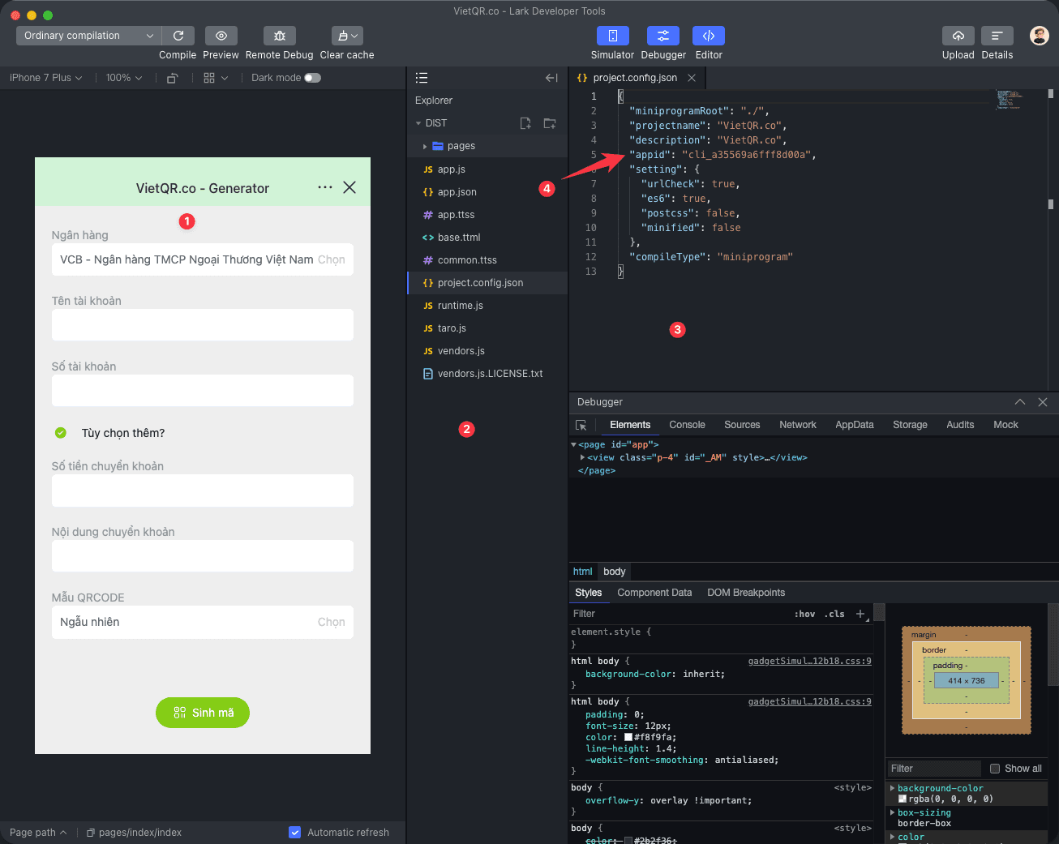Expand the pages folder
The height and width of the screenshot is (844, 1059).
425,147
